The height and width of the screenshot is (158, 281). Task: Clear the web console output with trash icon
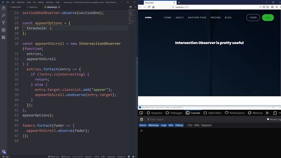tap(141, 119)
